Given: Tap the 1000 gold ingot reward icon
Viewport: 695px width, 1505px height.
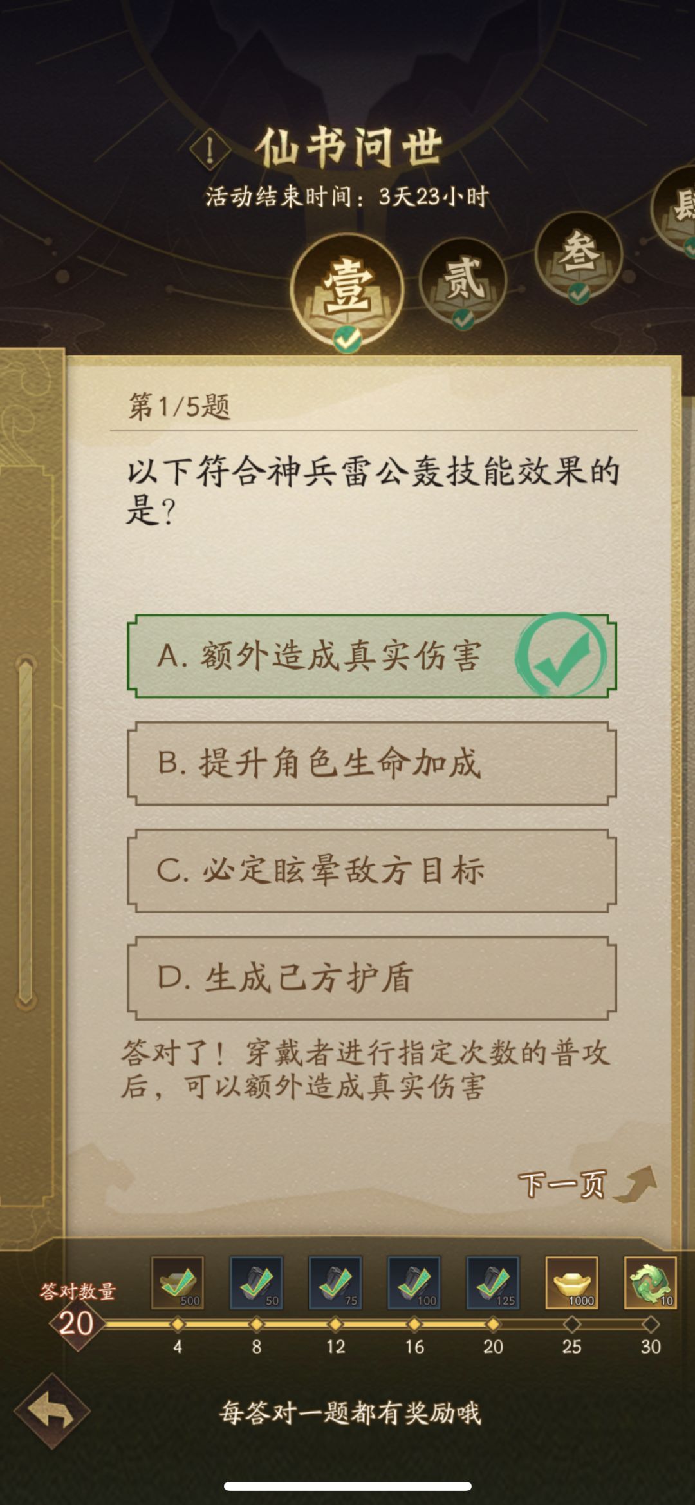Looking at the screenshot, I should pyautogui.click(x=571, y=1282).
